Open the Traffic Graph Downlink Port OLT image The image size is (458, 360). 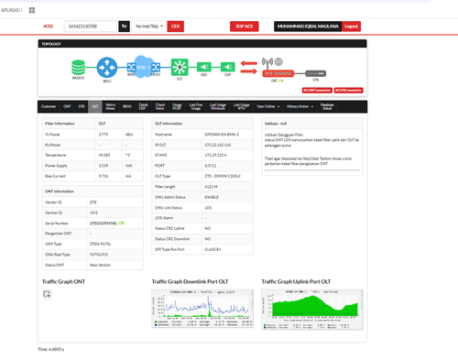point(202,309)
